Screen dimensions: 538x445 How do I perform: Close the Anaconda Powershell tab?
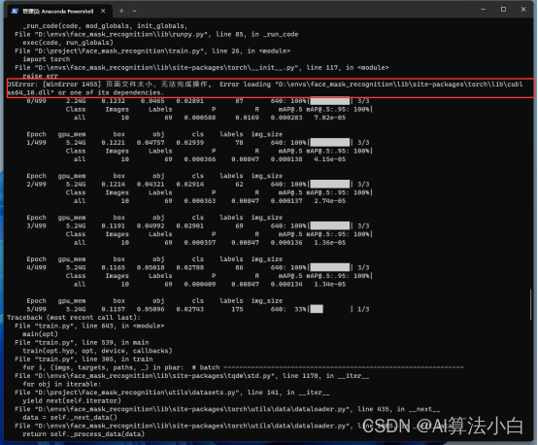pyautogui.click(x=103, y=11)
